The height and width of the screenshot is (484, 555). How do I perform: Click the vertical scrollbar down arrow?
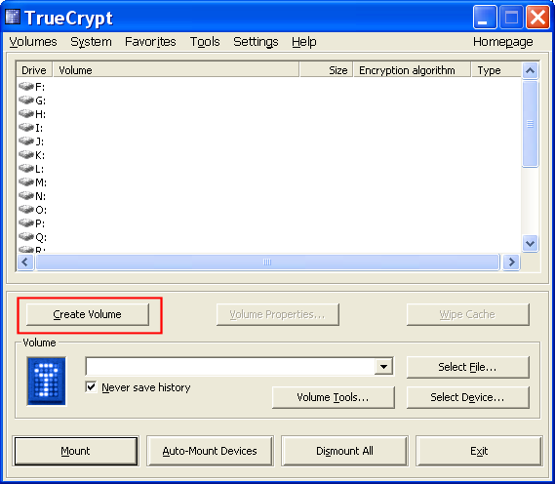tap(530, 243)
